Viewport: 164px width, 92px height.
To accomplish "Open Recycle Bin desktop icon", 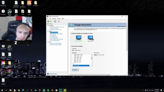I will point(3,3).
